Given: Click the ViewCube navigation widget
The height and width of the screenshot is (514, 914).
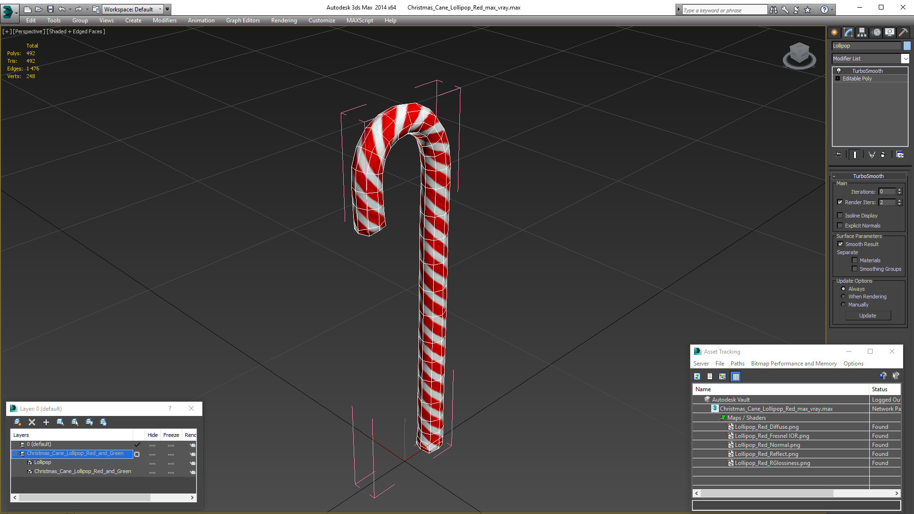Looking at the screenshot, I should (799, 56).
